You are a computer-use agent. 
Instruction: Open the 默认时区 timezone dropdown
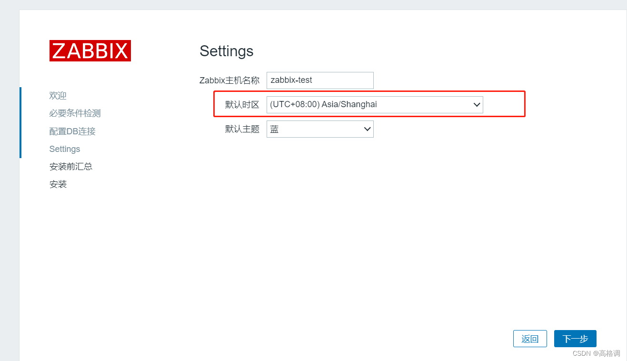pos(375,105)
